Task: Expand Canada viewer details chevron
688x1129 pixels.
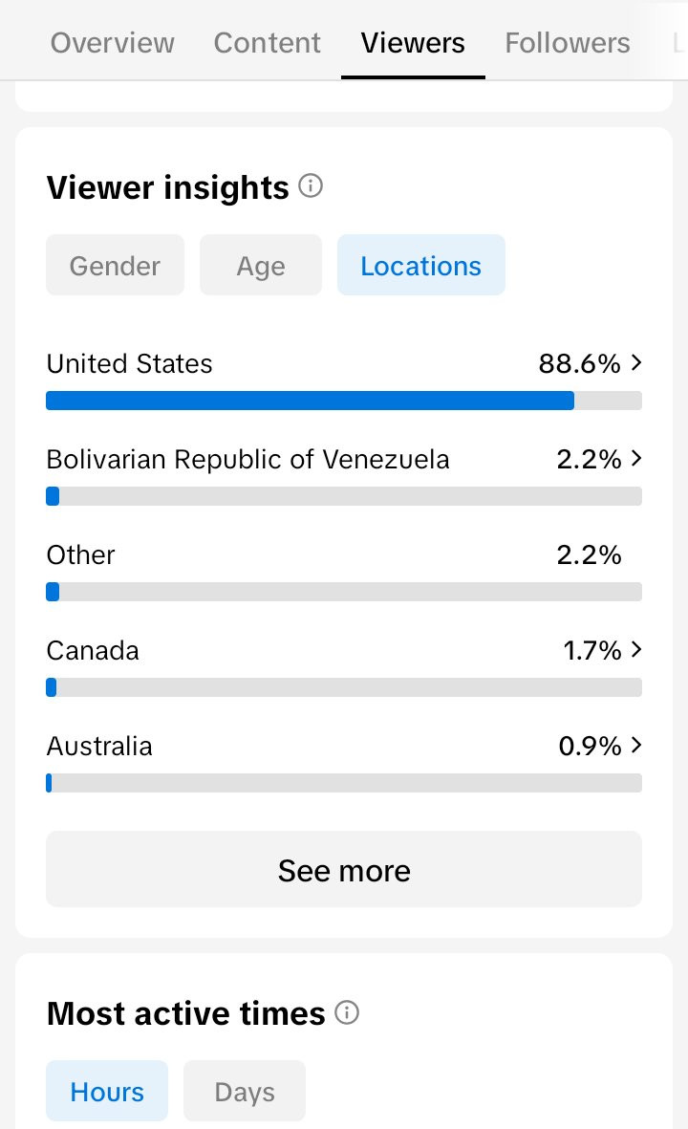Action: [x=635, y=649]
